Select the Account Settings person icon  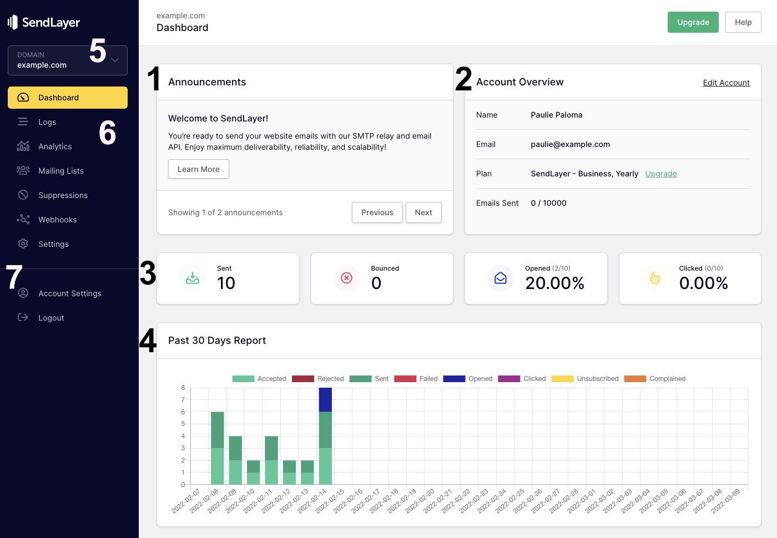(23, 293)
